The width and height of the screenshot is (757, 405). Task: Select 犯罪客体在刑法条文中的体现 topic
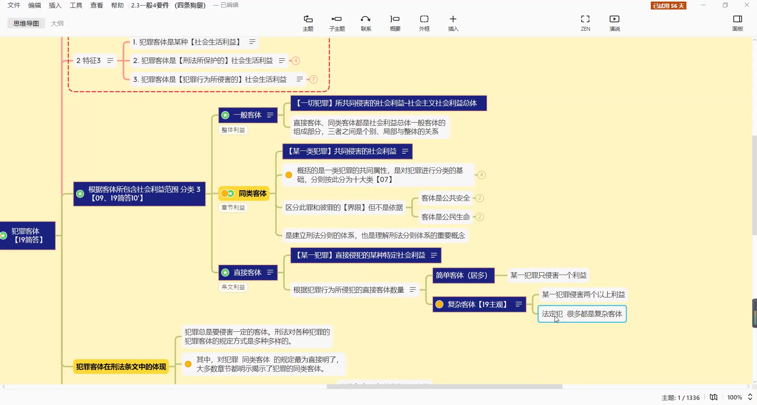[x=121, y=367]
